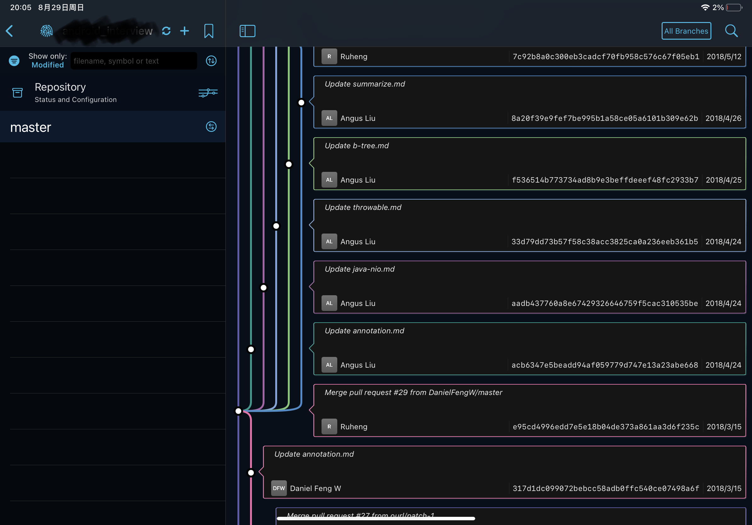
Task: Toggle the sidebar panel icon
Action: tap(247, 31)
